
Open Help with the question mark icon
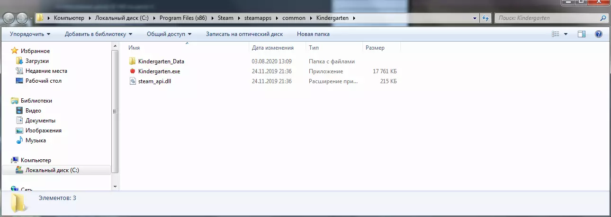(598, 34)
